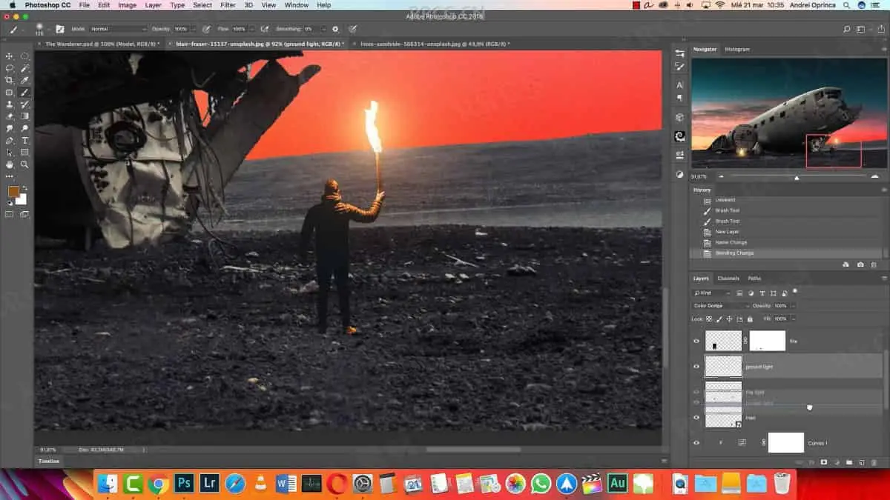
Task: Switch to the Histogram tab
Action: [737, 49]
